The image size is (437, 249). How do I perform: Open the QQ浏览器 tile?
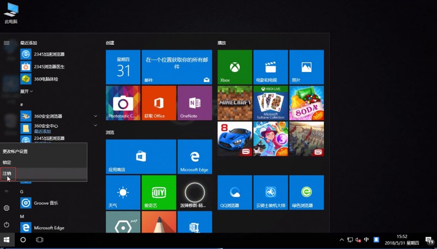(x=235, y=192)
